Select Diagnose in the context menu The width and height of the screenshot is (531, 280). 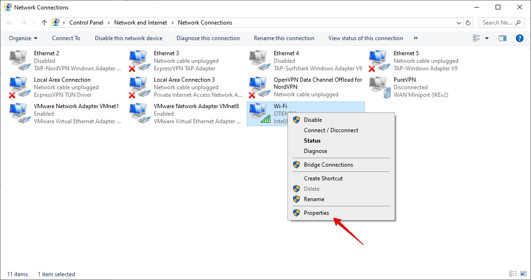(x=341, y=151)
